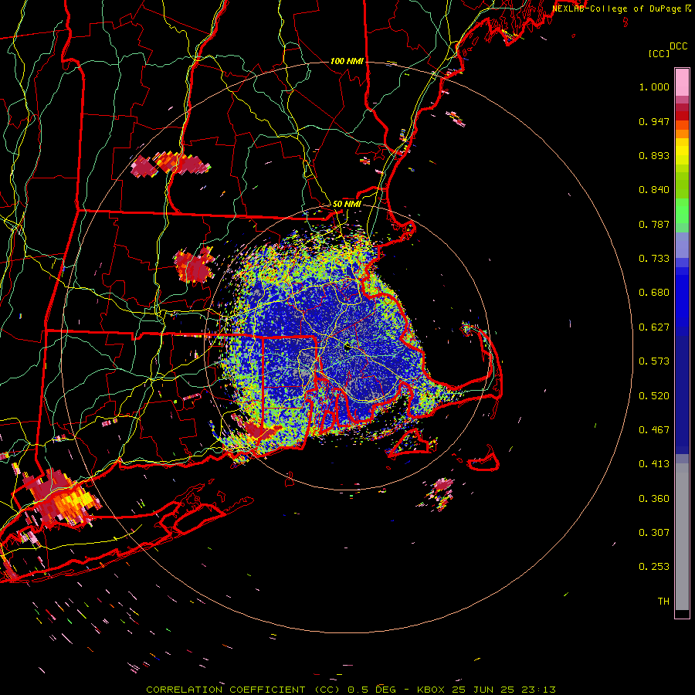Click the 1.000 value on the color scale
Viewport: 695px width, 695px height.
(x=654, y=86)
